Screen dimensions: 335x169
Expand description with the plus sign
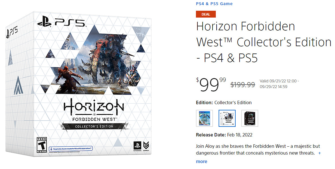[x=319, y=153]
